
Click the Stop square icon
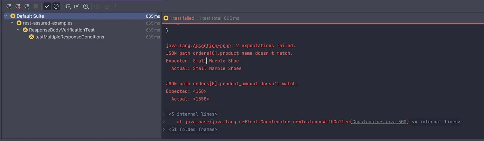tap(36, 6)
